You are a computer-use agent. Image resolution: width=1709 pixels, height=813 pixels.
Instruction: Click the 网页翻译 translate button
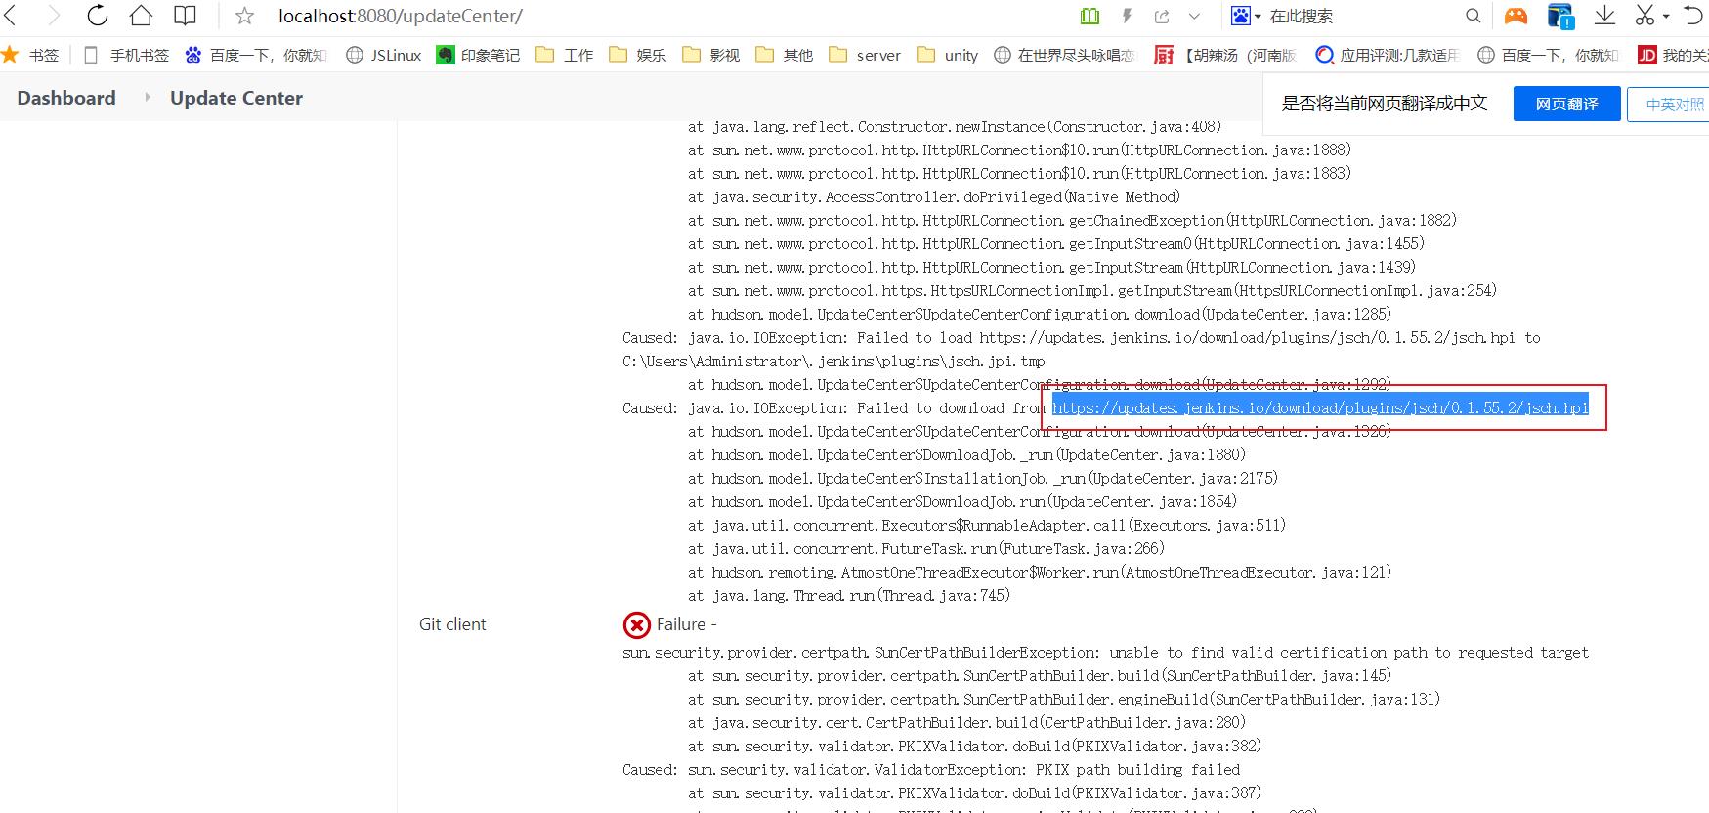tap(1566, 104)
